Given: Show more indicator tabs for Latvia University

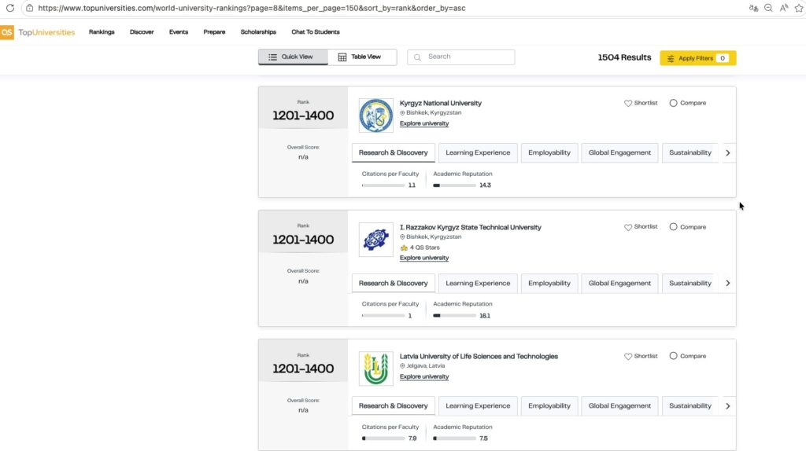Looking at the screenshot, I should [727, 406].
